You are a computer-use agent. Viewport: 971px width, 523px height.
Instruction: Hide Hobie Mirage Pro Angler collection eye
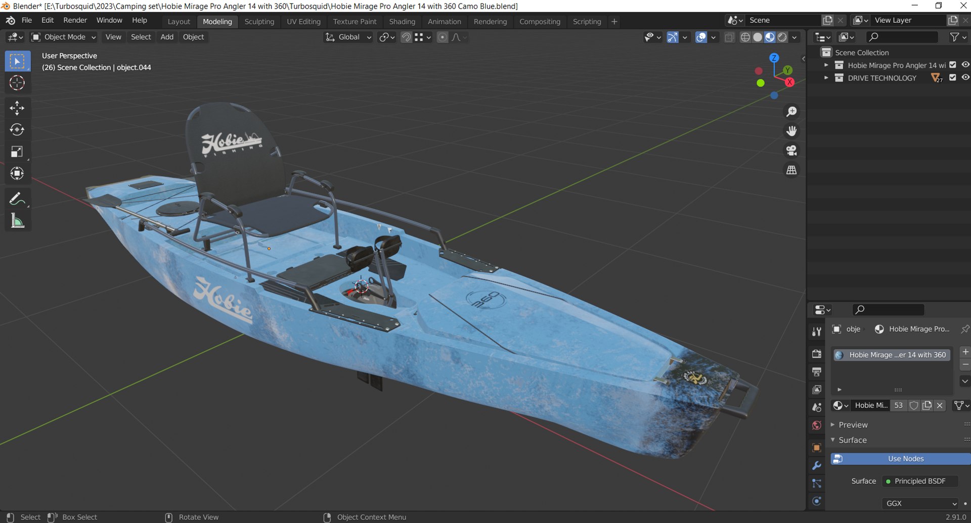[965, 65]
